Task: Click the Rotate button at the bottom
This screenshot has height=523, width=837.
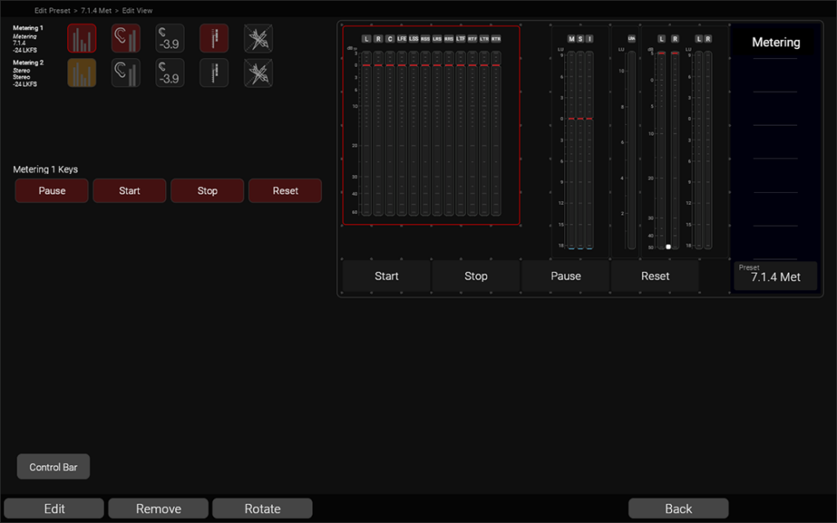Action: (x=262, y=508)
